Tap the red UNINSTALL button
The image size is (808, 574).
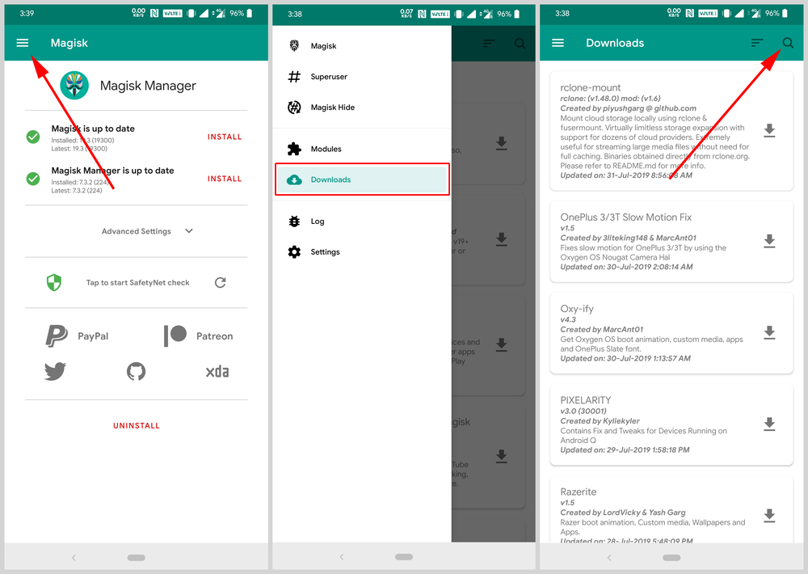tap(137, 425)
